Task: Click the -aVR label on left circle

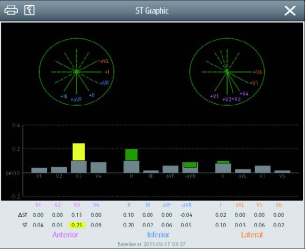Action: (x=104, y=83)
